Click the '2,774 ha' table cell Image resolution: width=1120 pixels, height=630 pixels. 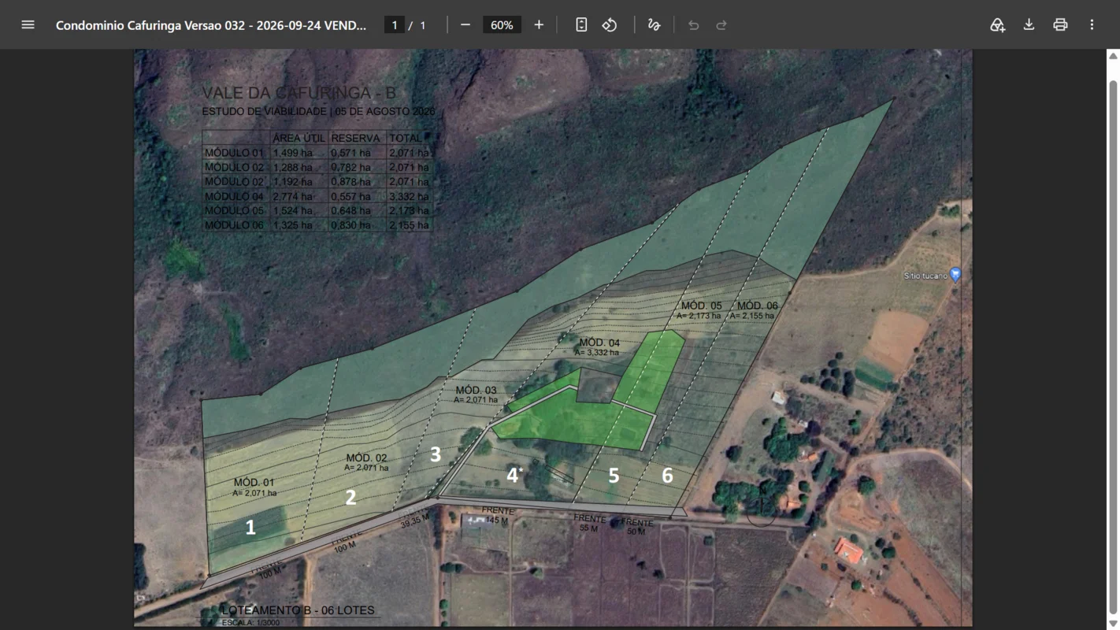[x=292, y=196]
